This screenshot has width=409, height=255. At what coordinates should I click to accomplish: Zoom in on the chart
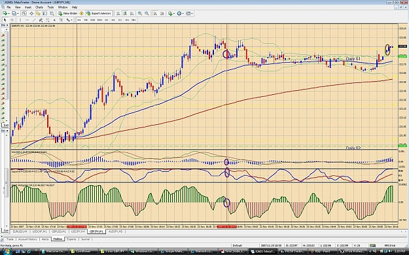140,13
